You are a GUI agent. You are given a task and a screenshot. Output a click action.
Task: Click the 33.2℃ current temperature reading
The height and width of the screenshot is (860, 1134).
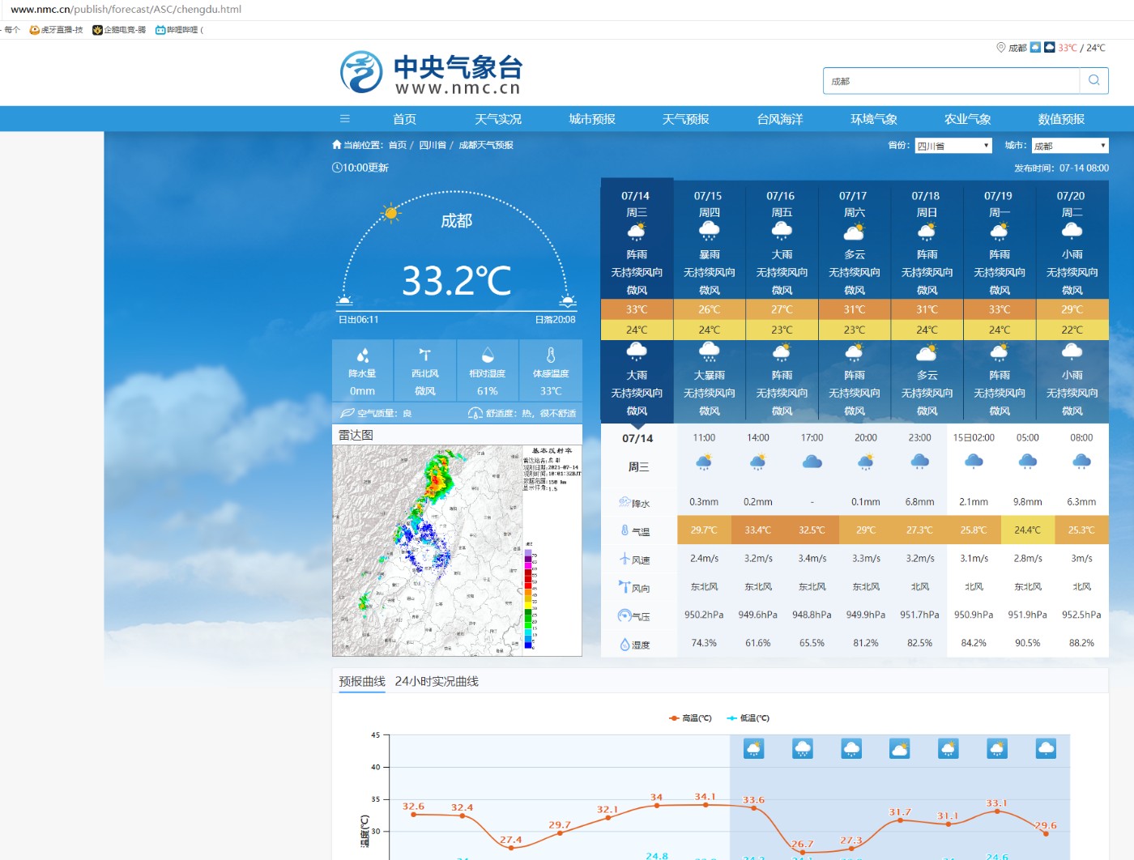456,280
